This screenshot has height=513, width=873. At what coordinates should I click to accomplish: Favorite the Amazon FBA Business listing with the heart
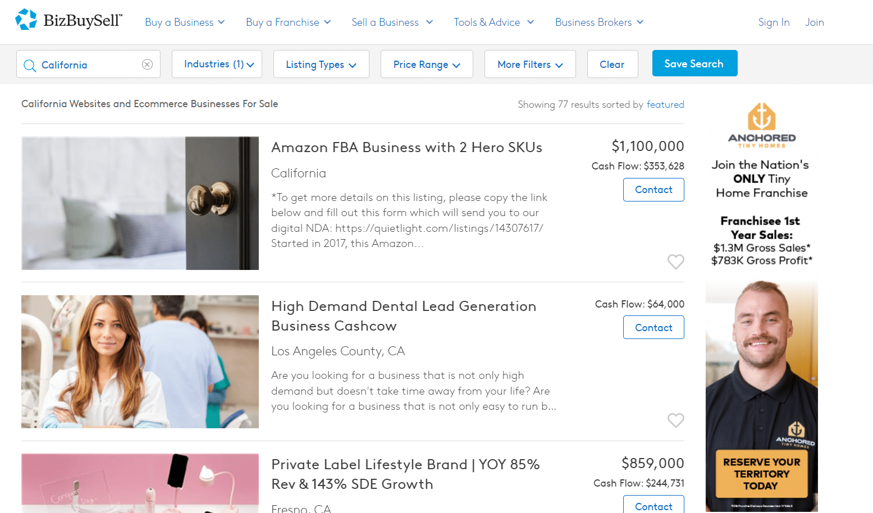tap(675, 262)
